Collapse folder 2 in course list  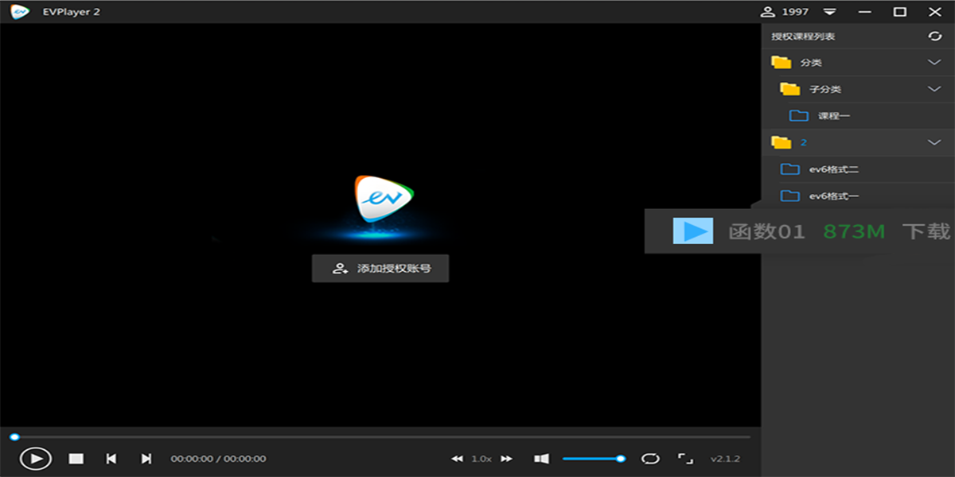click(x=933, y=142)
